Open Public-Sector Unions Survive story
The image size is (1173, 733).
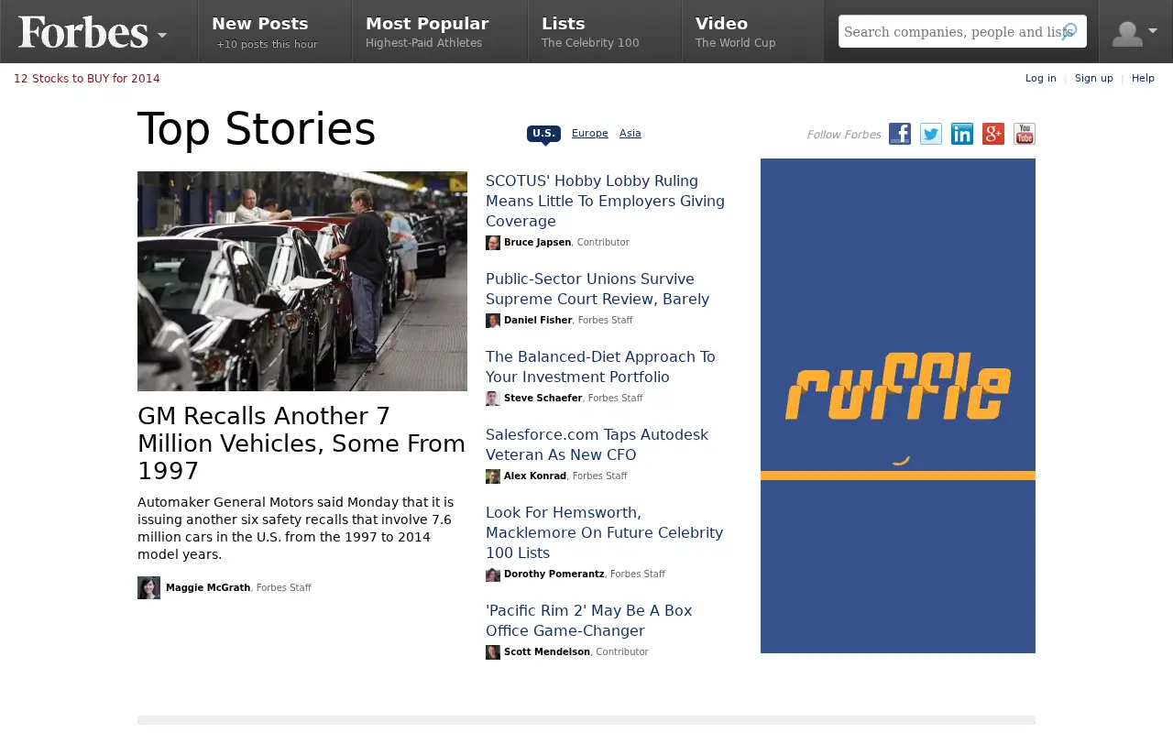click(597, 290)
